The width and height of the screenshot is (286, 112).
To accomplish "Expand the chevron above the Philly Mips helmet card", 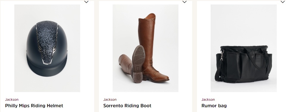I will point(86,2).
